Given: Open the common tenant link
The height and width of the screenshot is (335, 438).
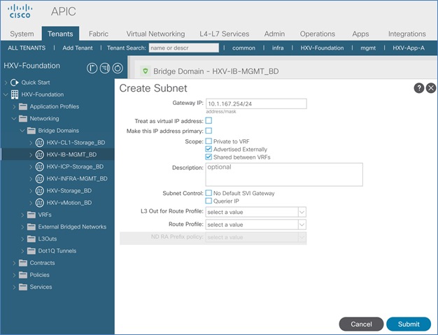Looking at the screenshot, I should (x=243, y=48).
